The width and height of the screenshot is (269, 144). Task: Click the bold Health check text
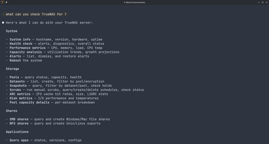(x=21, y=44)
